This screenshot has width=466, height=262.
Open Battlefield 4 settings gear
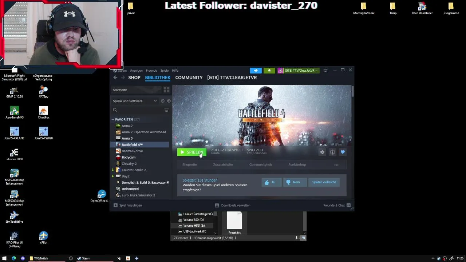(322, 152)
